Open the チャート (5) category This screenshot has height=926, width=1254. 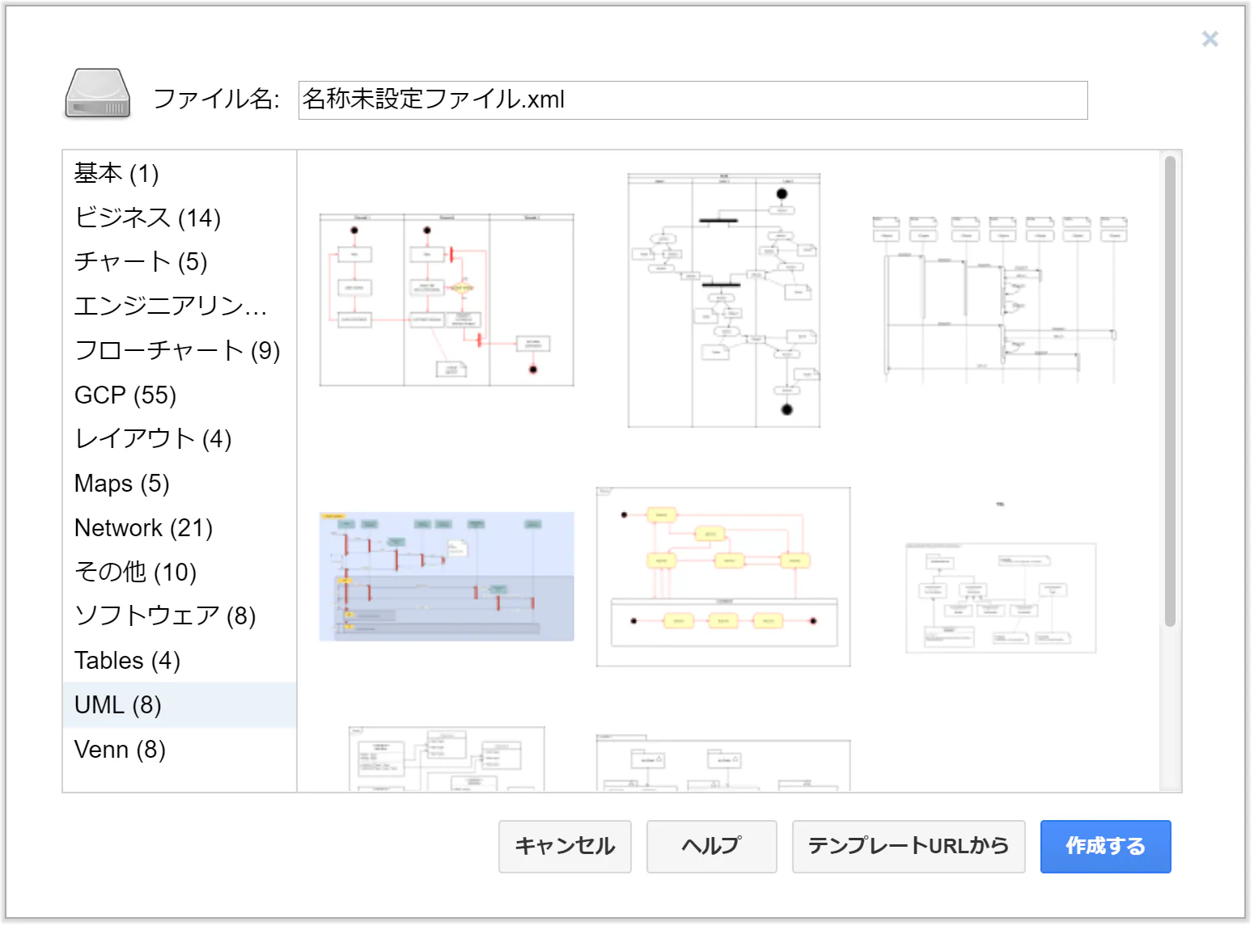[x=180, y=262]
